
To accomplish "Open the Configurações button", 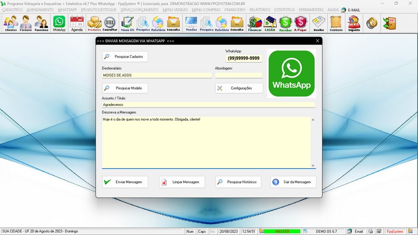I will pyautogui.click(x=239, y=88).
